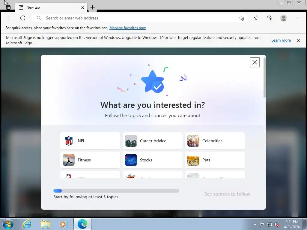Screen dimensions: 307x230
Task: Open the Manage favorites now link
Action: point(127,28)
